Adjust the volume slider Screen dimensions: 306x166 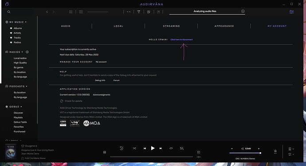[245, 153]
